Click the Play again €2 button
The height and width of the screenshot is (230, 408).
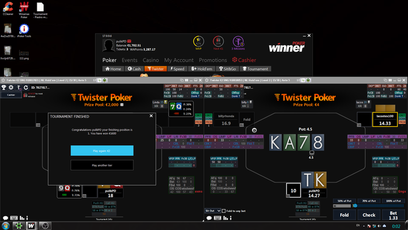tap(102, 151)
